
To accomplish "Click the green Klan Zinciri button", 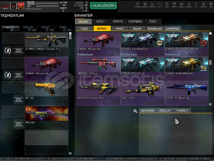I will coord(103,6).
